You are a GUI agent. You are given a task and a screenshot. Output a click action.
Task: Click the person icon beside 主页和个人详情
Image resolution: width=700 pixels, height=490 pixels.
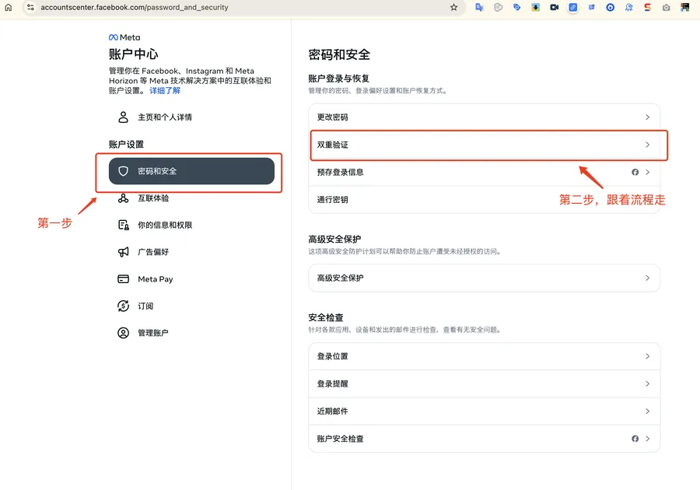click(x=123, y=117)
